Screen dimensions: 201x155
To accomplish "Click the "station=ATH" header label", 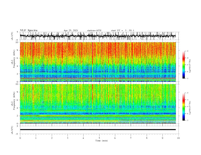I will (94, 30).
